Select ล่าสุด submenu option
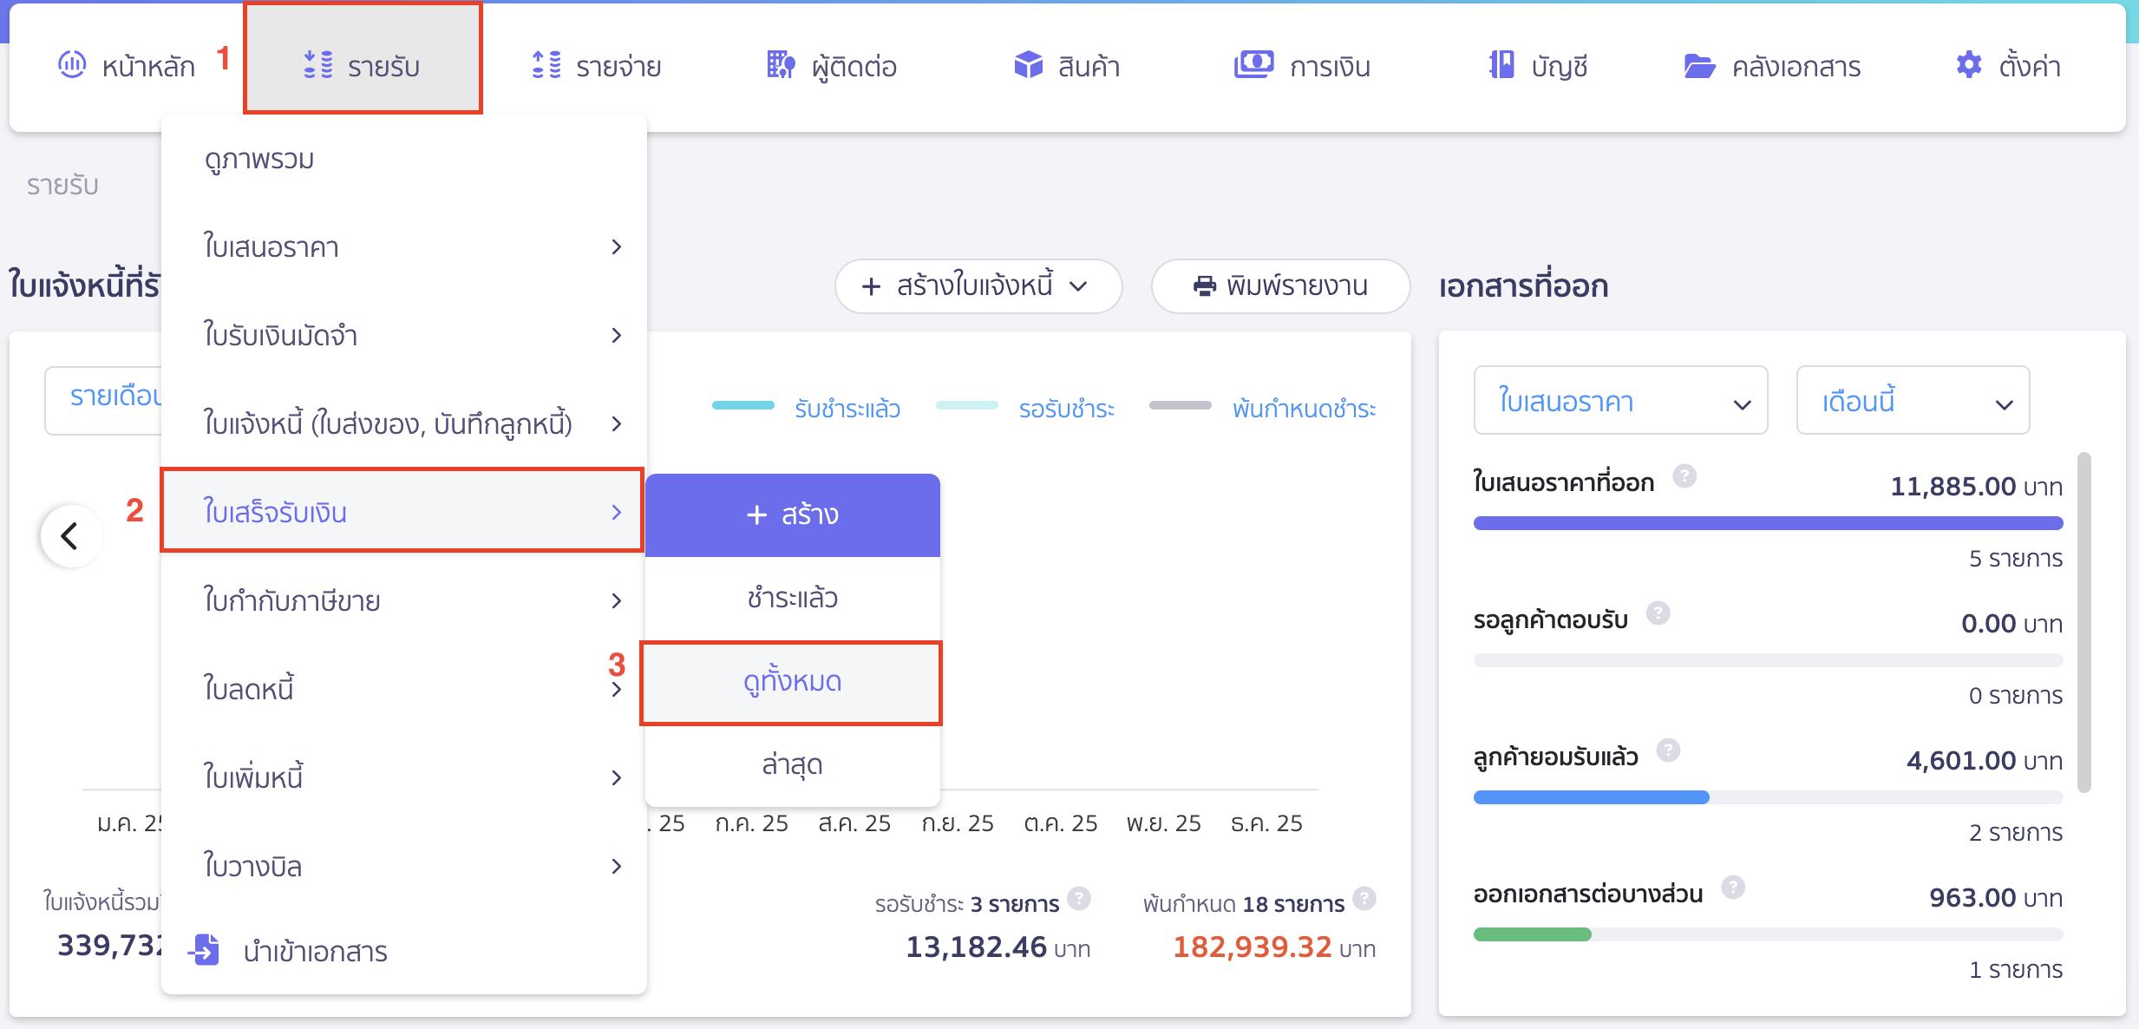This screenshot has height=1029, width=2139. (793, 764)
